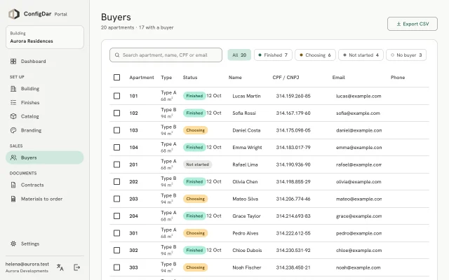The width and height of the screenshot is (449, 280).
Task: Check the box for apartment 103
Action: [117, 130]
